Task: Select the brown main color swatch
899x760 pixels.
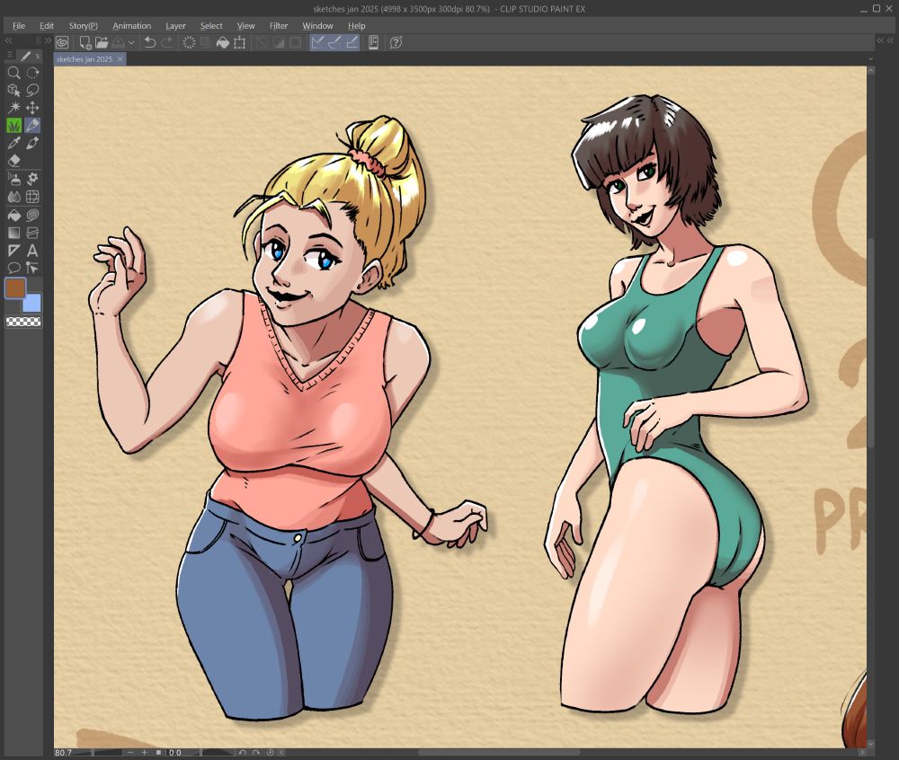Action: pos(15,288)
